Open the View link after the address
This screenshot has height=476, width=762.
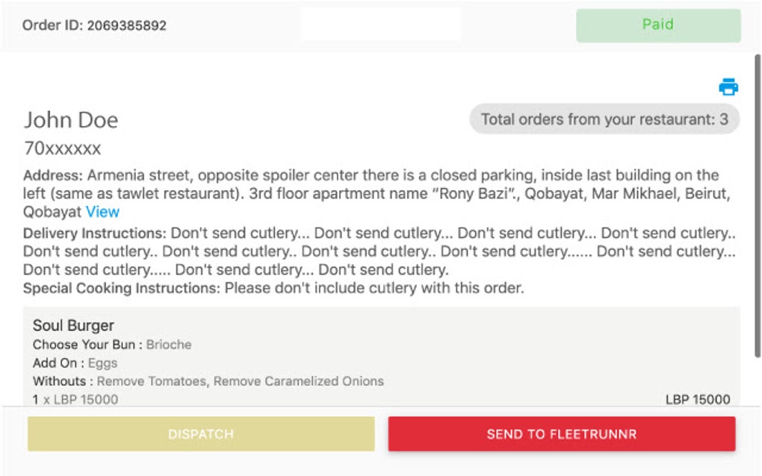coord(102,211)
